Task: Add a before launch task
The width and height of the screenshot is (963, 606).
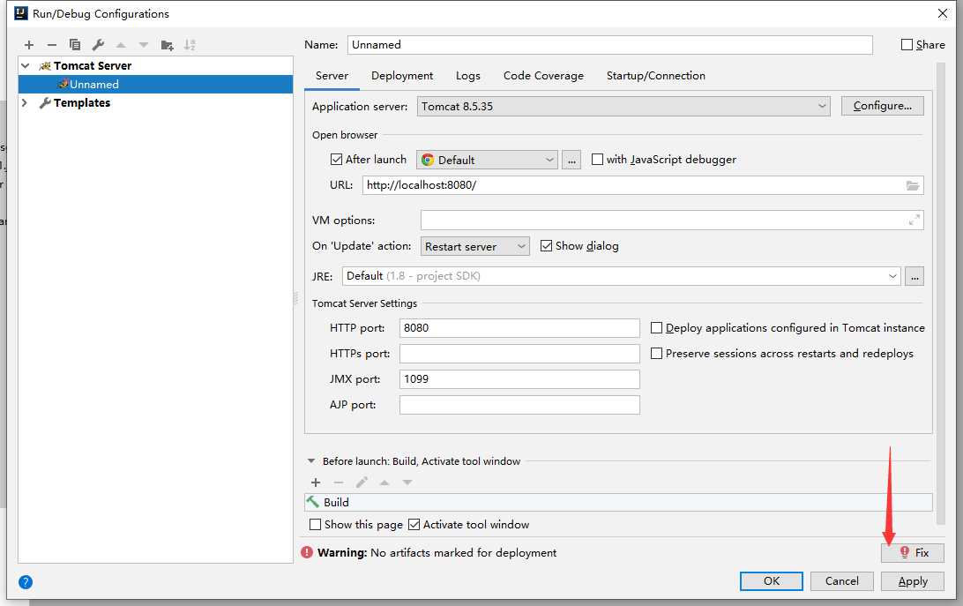Action: click(316, 483)
